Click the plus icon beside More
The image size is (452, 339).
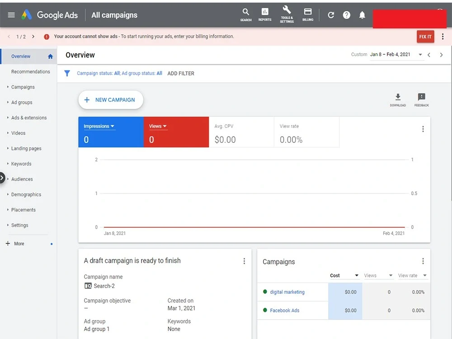click(x=8, y=244)
